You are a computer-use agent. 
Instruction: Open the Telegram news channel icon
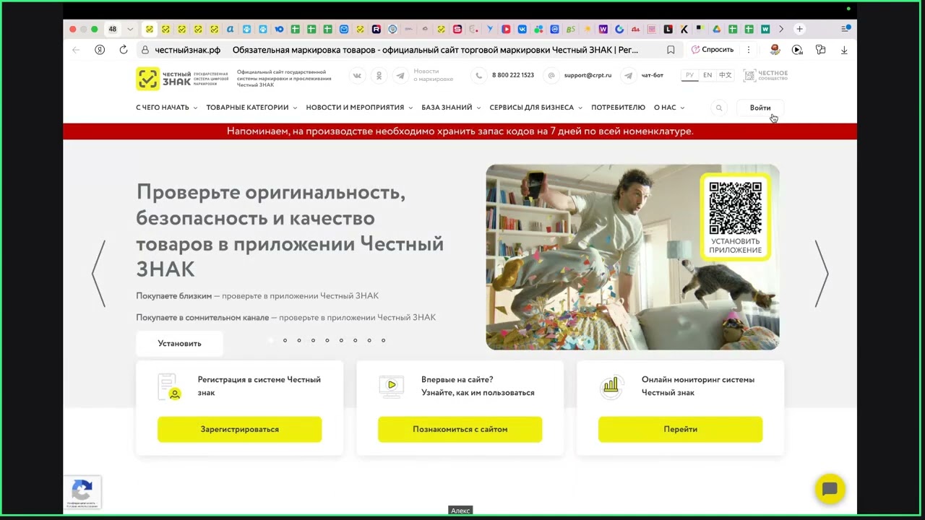(x=400, y=75)
